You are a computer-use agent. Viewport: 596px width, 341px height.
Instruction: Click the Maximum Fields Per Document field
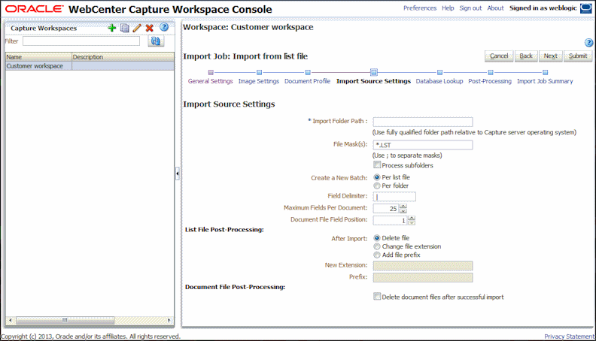(386, 209)
